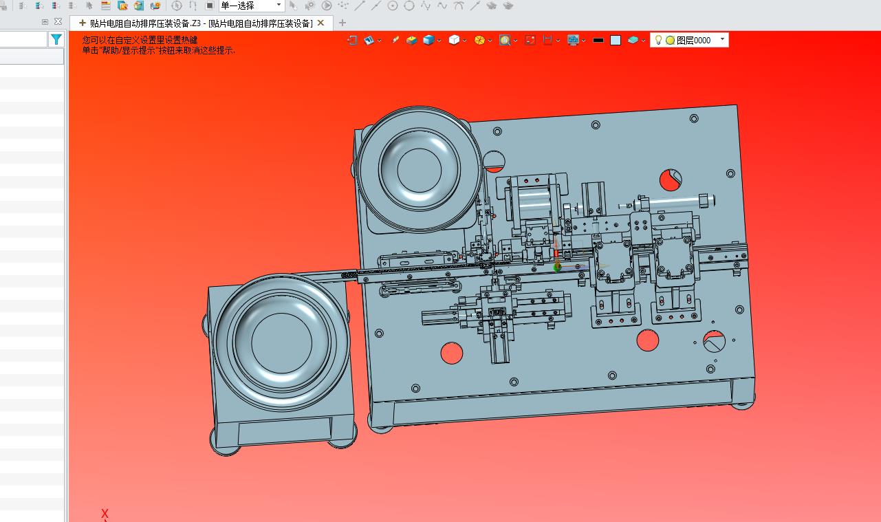Click the arch tangent curve icon
This screenshot has width=881, height=522.
pyautogui.click(x=459, y=6)
